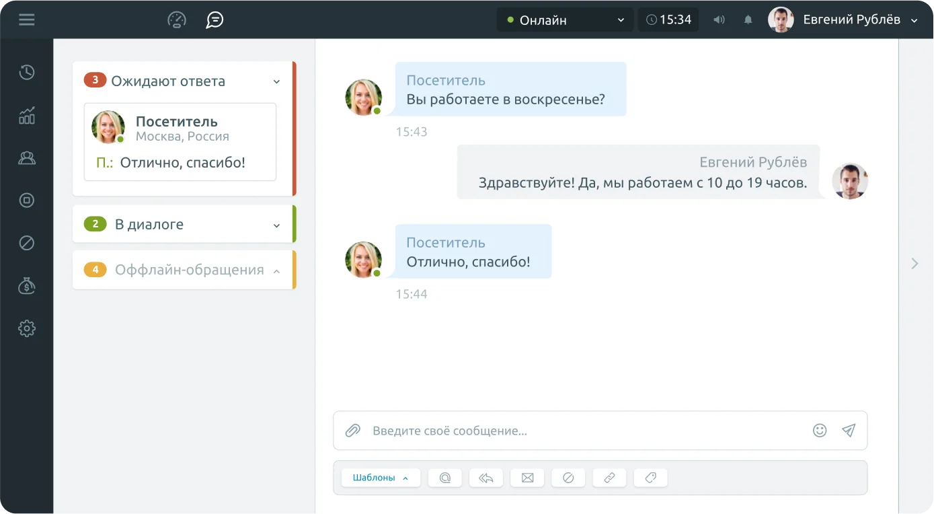The width and height of the screenshot is (934, 514).
Task: Open the chat history icon in sidebar
Action: point(26,72)
